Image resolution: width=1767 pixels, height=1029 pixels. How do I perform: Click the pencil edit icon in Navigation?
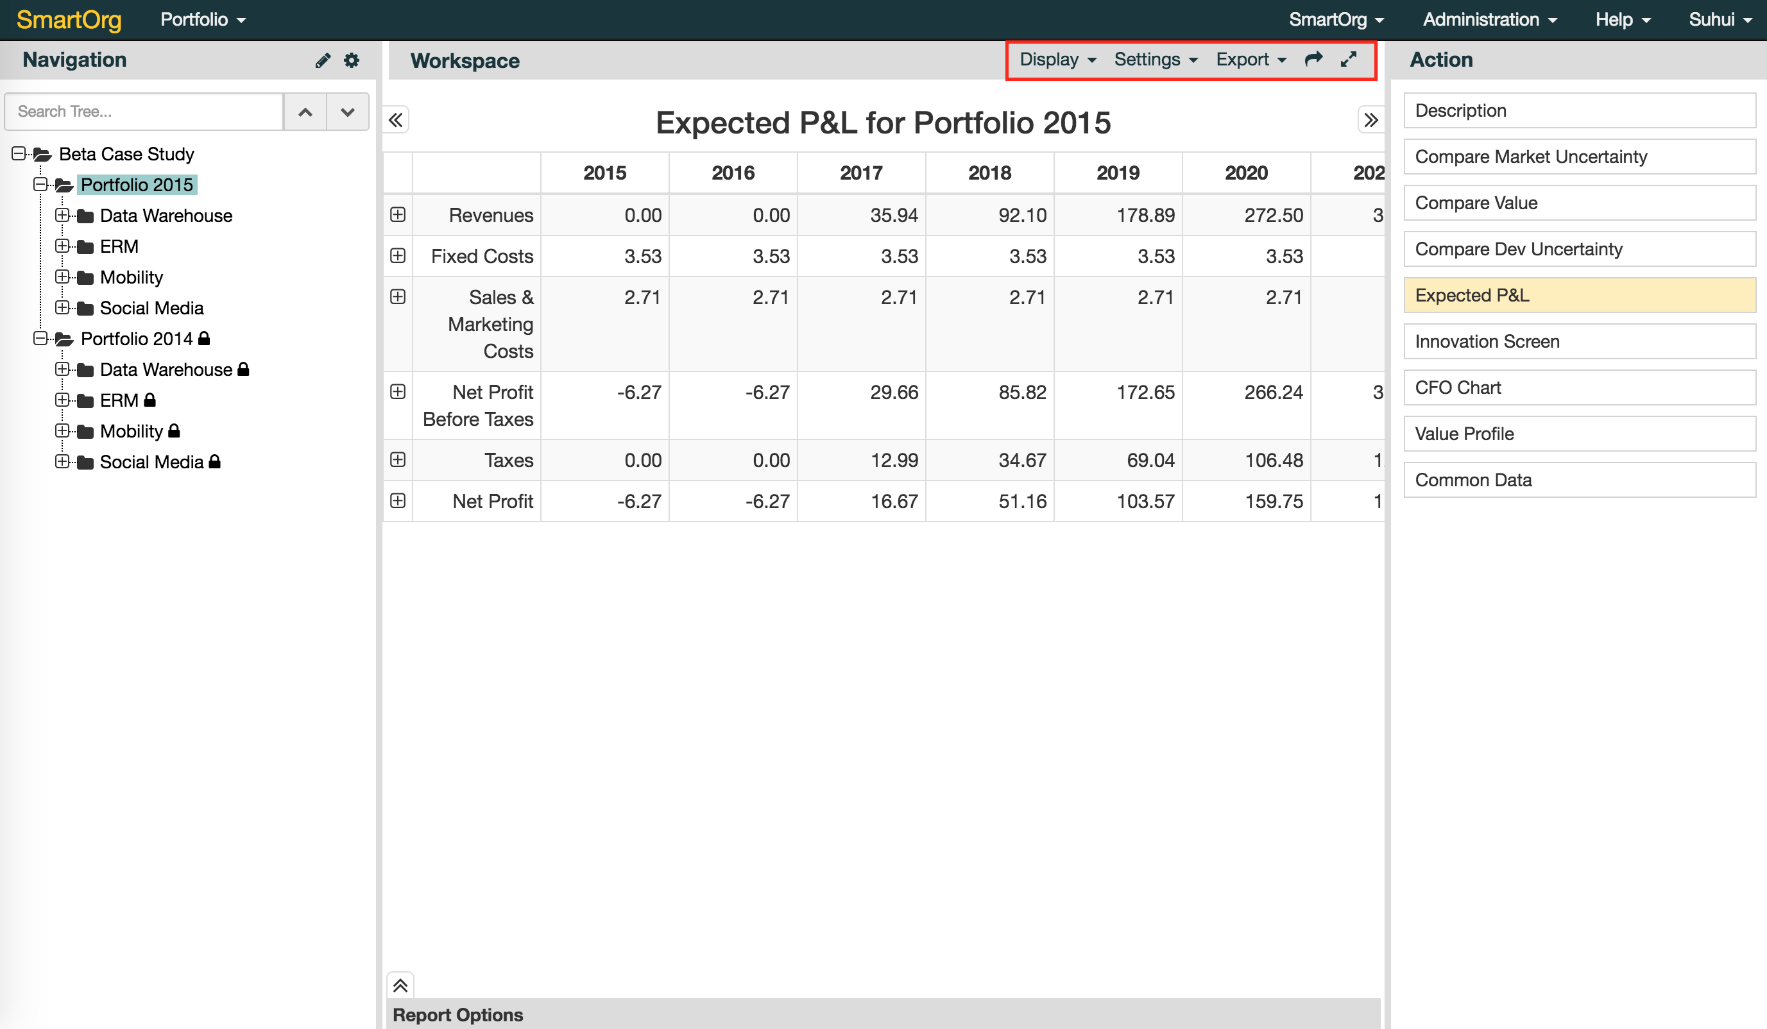tap(322, 60)
